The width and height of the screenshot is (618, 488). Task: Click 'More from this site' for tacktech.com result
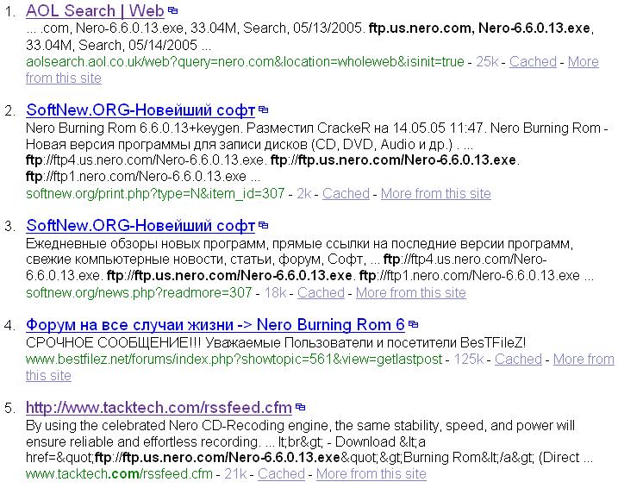[x=371, y=474]
